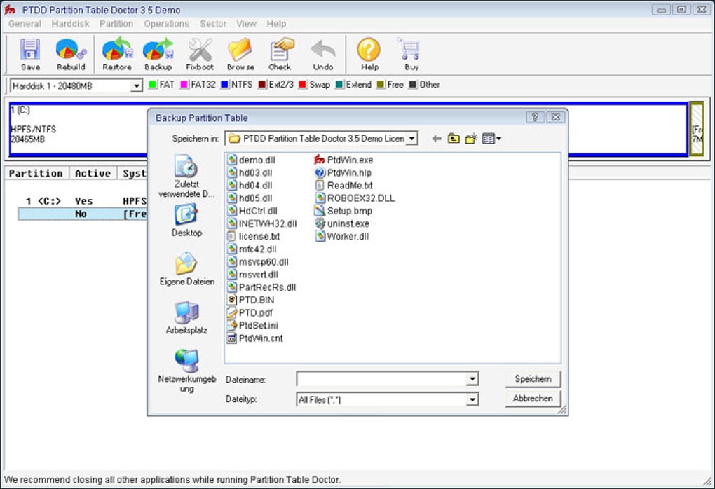Select the 1 <C:> partition row
This screenshot has height=489, width=715.
(x=83, y=201)
